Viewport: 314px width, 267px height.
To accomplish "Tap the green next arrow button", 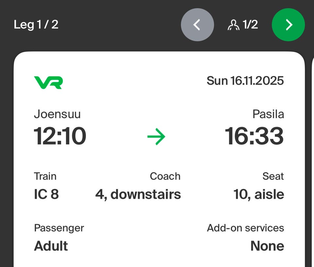I will click(x=288, y=25).
